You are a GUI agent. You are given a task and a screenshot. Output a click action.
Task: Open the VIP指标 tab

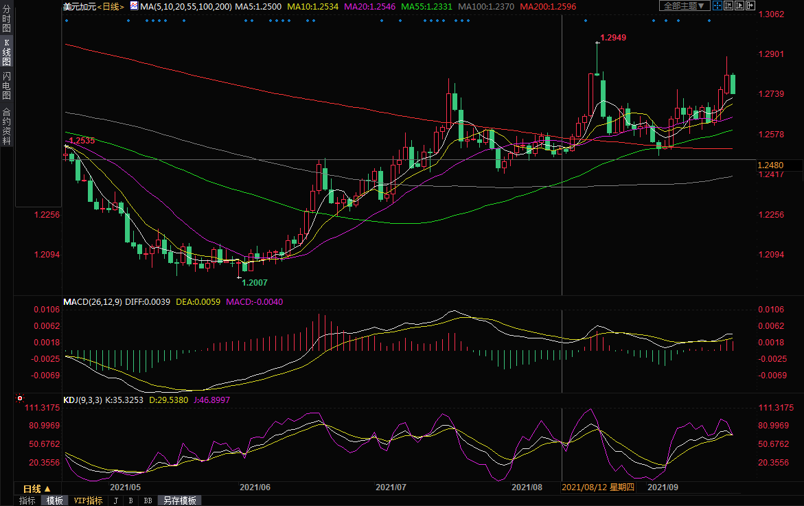click(x=88, y=501)
